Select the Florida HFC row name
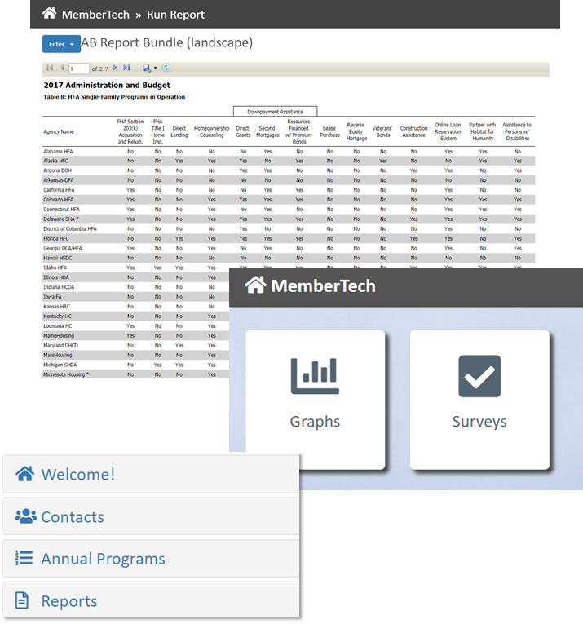 tap(56, 239)
